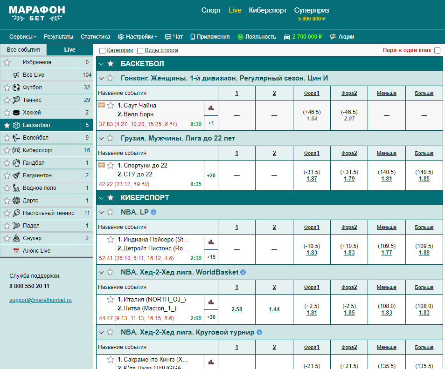445x369 pixels.
Task: Select the Table tennis paddle icon
Action: click(x=16, y=213)
